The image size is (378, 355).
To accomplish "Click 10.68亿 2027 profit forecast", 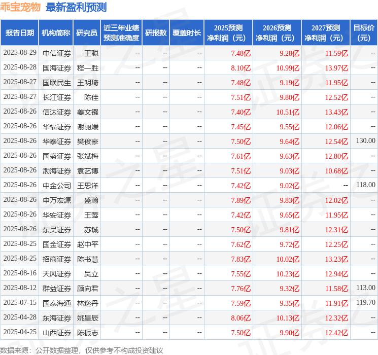I will click(x=336, y=171).
